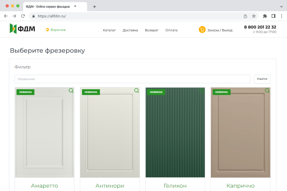Open the browser extensions puzzle icon

coord(265,16)
